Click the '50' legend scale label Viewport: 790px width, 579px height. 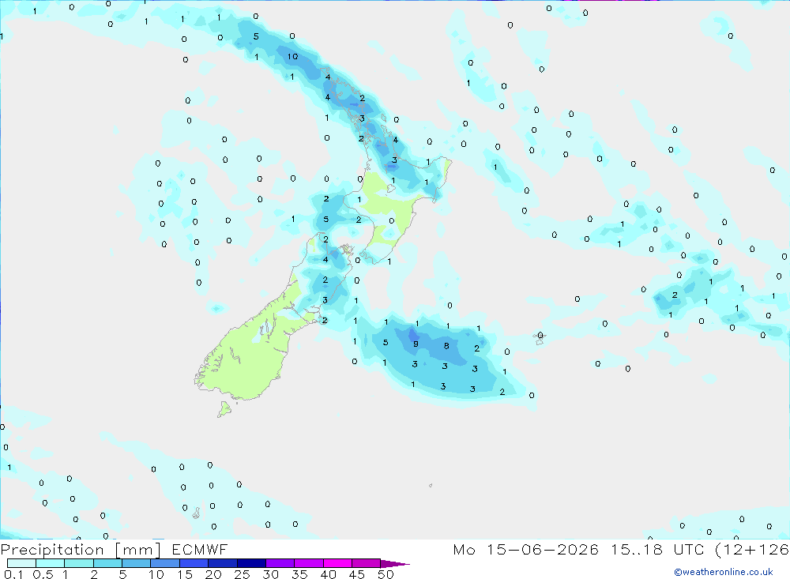386,574
